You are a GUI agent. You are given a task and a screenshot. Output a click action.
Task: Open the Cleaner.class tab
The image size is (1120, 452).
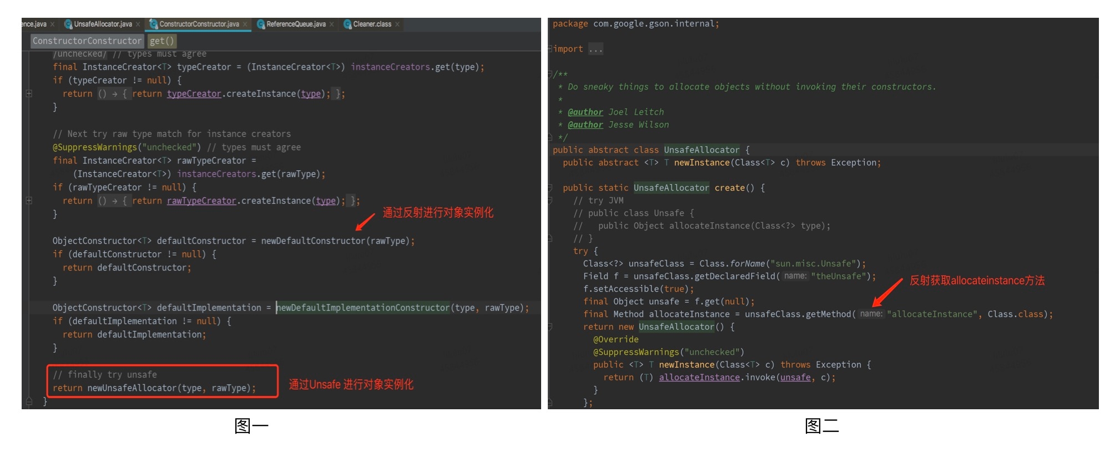372,24
